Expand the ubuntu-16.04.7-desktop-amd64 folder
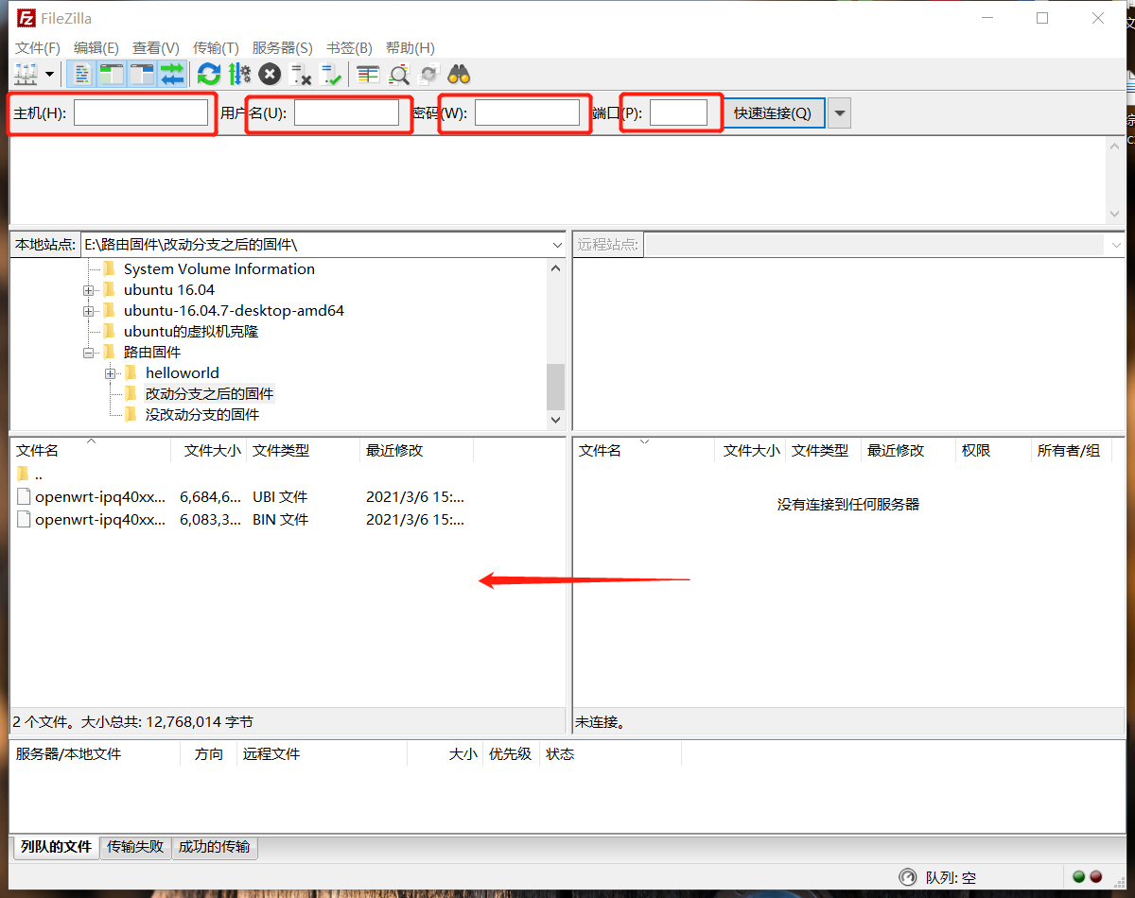The image size is (1135, 898). click(88, 311)
